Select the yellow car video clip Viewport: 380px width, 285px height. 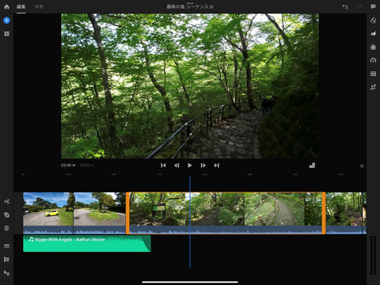[48, 213]
